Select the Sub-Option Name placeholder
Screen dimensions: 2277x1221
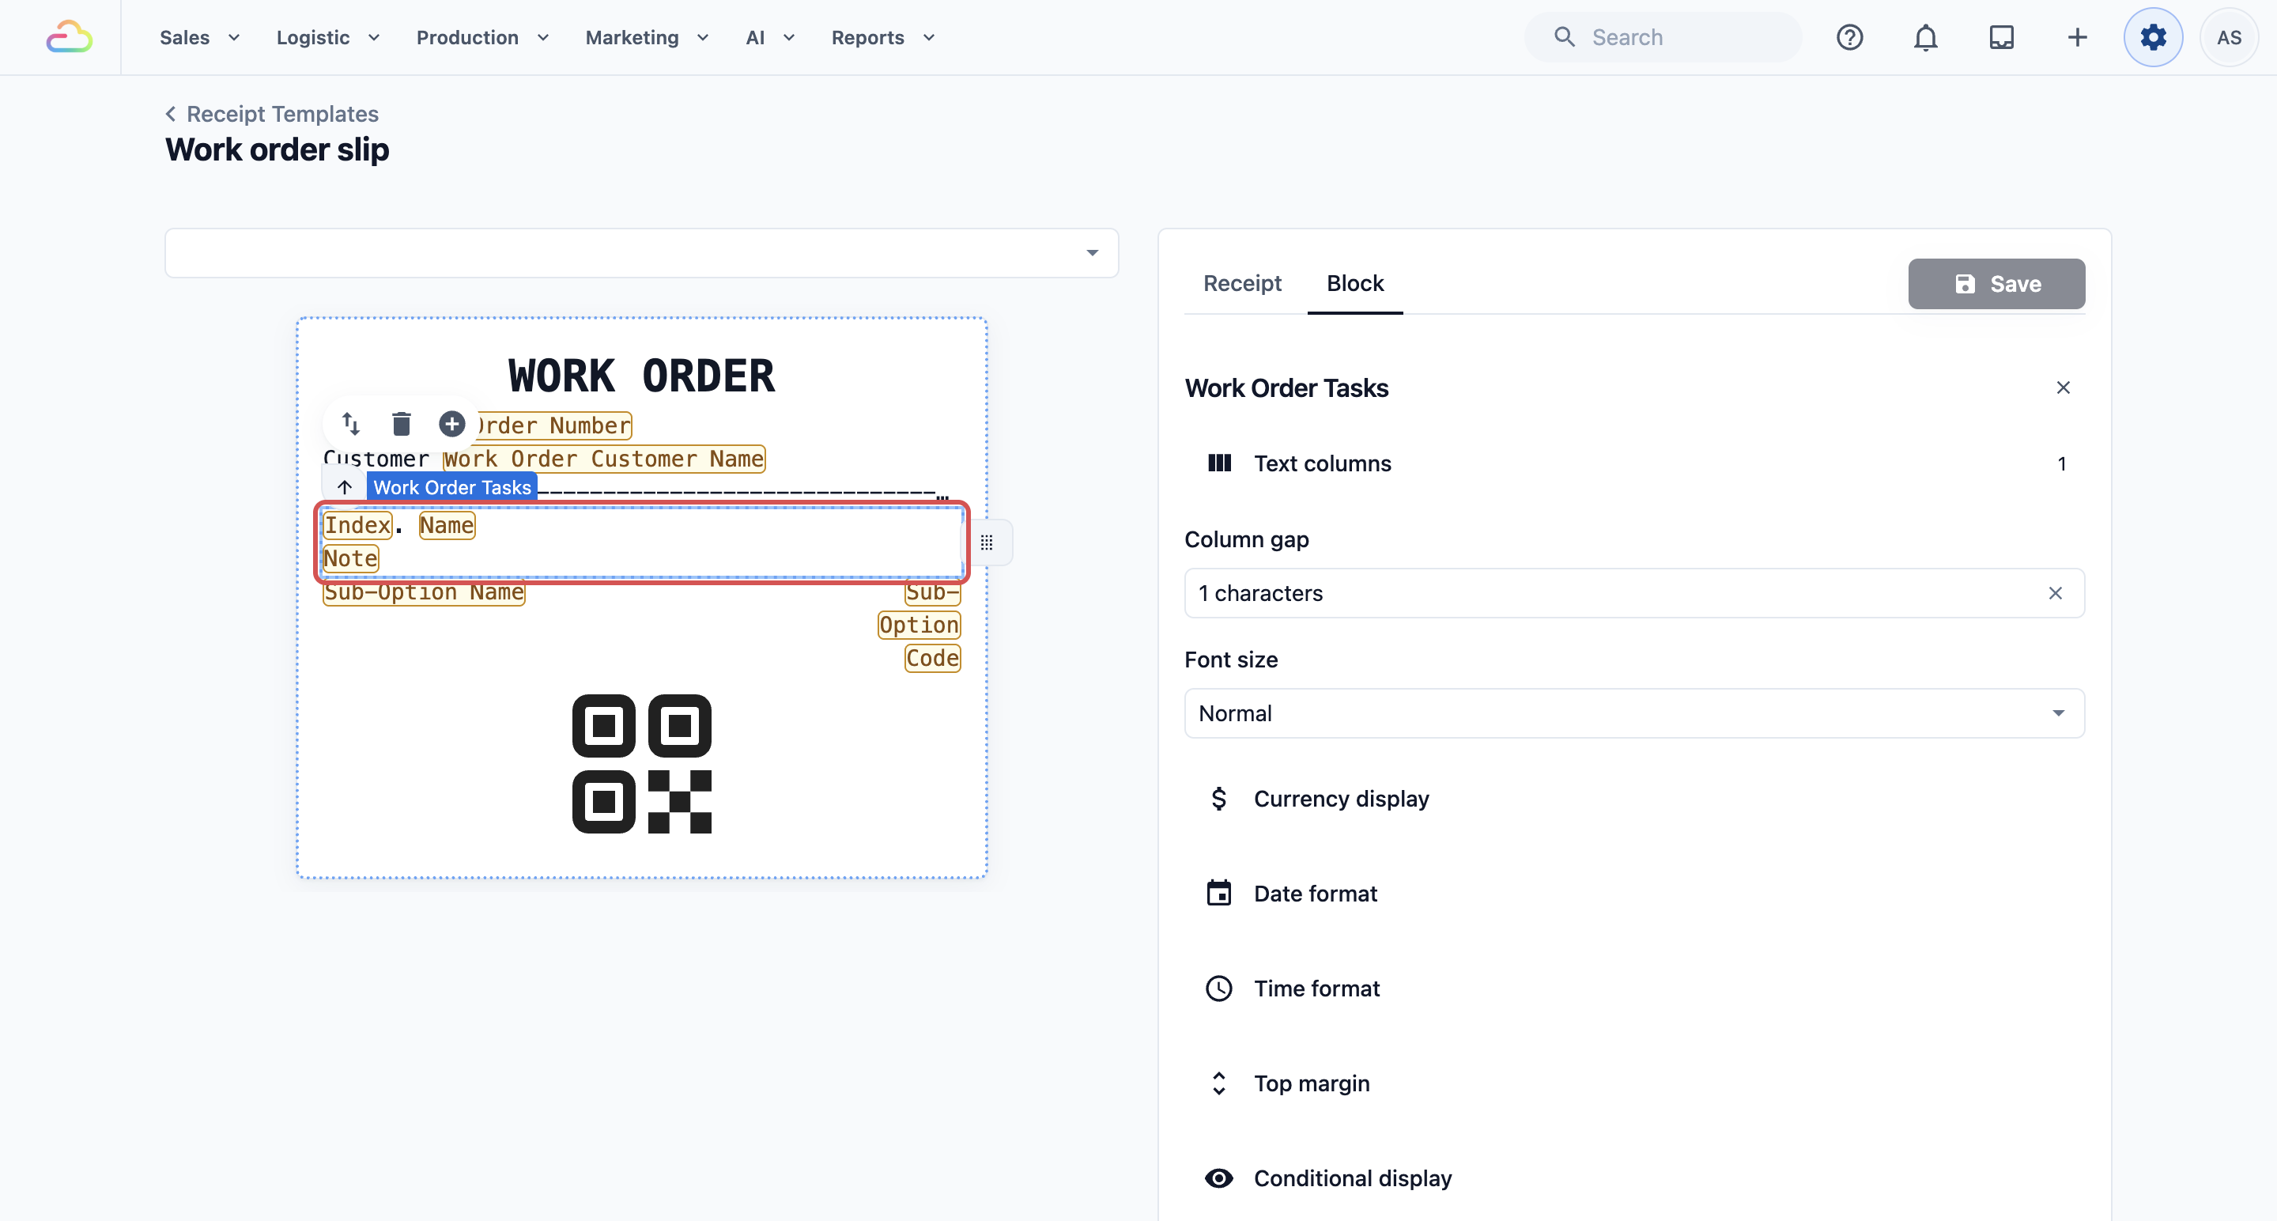(425, 592)
